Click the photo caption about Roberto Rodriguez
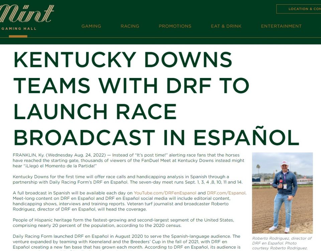This screenshot has width=321, height=251. pyautogui.click(x=282, y=243)
